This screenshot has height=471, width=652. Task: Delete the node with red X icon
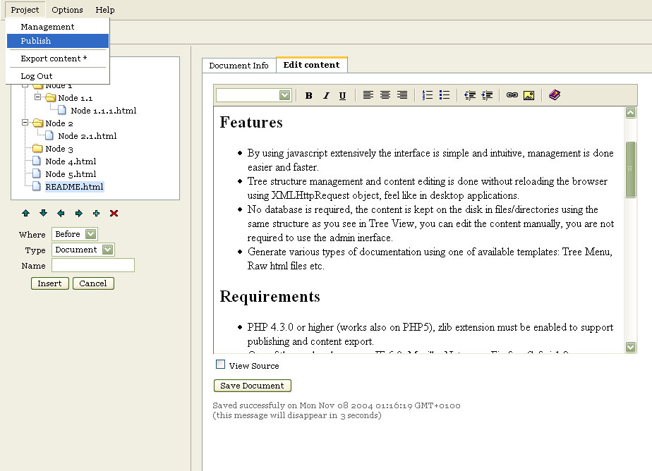114,213
